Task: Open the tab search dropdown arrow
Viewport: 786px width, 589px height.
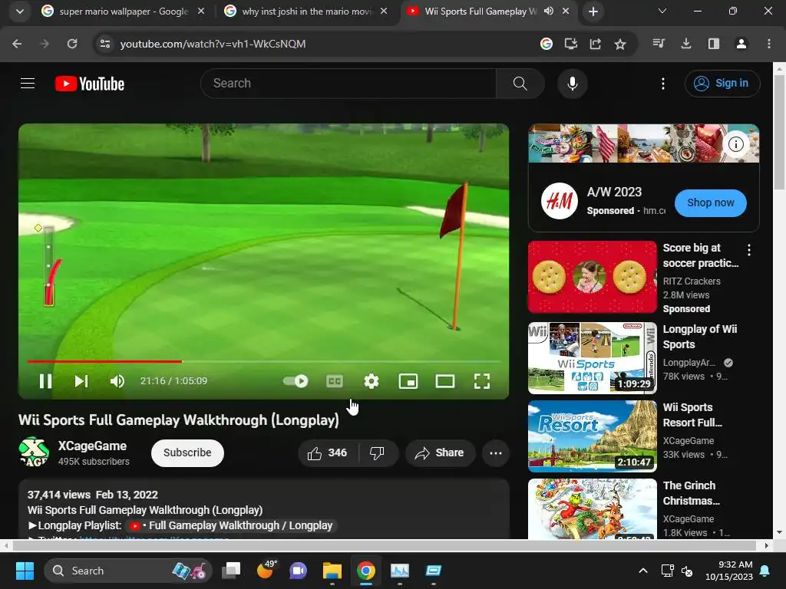Action: [x=19, y=12]
